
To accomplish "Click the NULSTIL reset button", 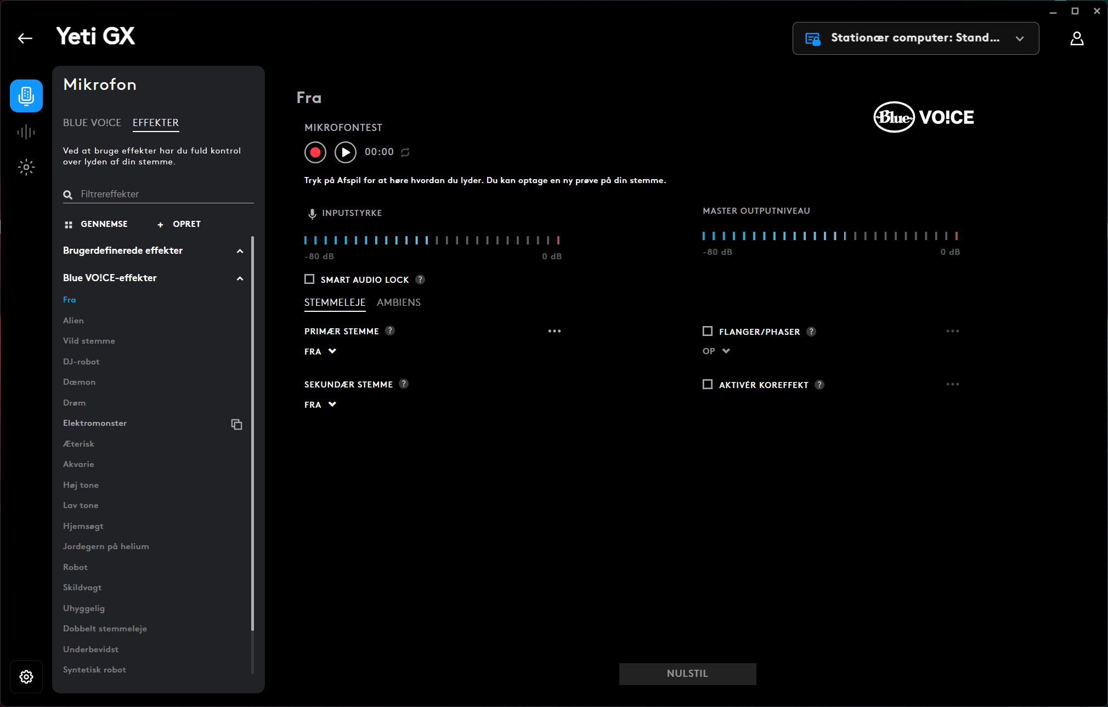I will click(x=688, y=674).
